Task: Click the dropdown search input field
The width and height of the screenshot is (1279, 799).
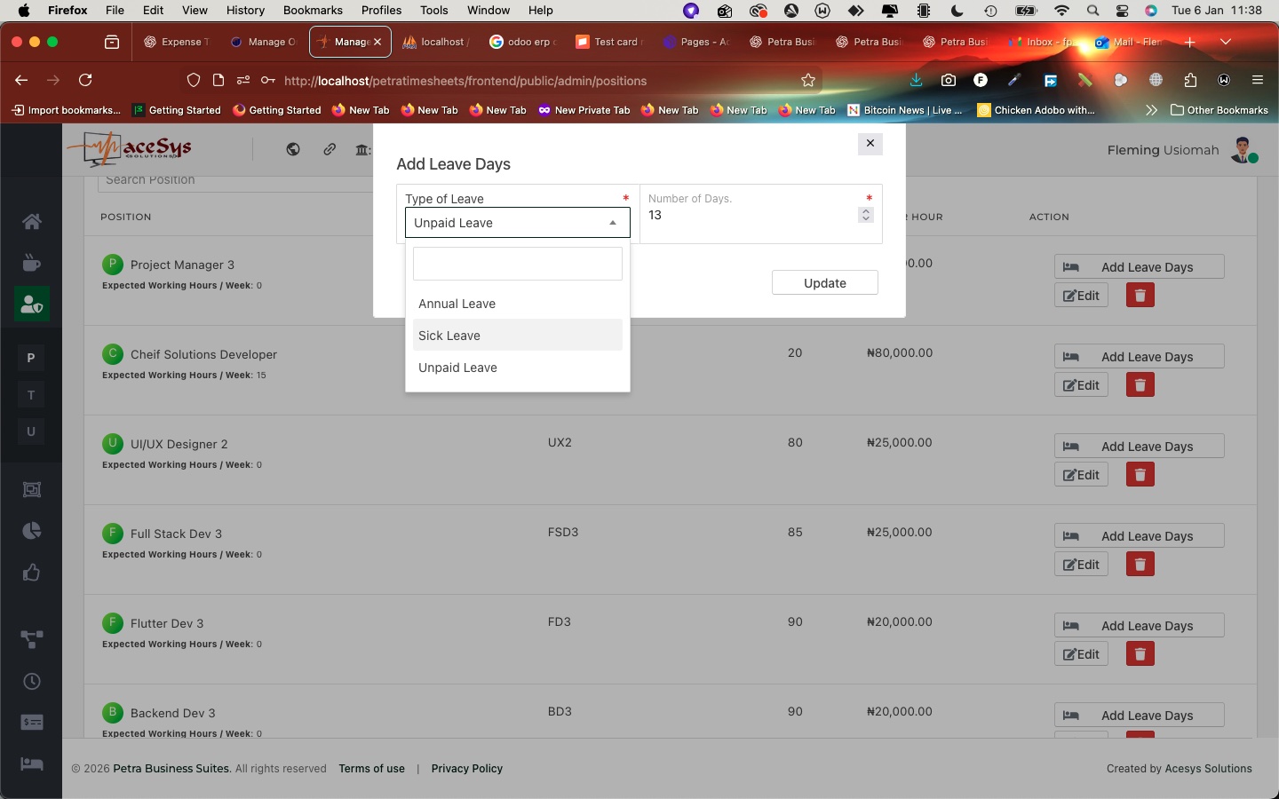Action: pyautogui.click(x=518, y=264)
